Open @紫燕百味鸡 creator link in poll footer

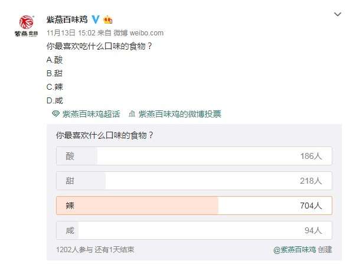pyautogui.click(x=295, y=250)
